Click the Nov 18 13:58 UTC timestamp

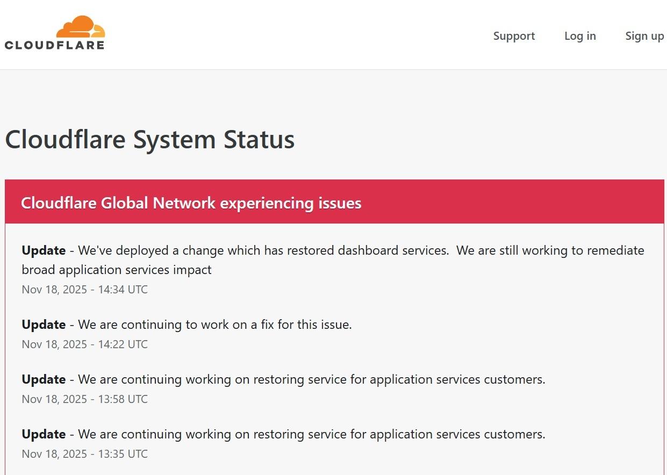(x=84, y=399)
